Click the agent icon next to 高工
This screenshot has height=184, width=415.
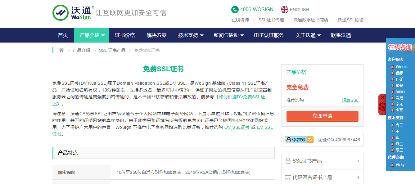pyautogui.click(x=392, y=150)
